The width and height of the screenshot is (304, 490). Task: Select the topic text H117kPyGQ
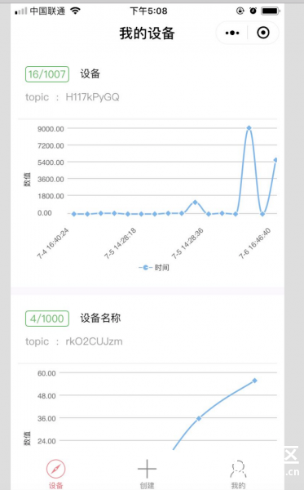click(x=92, y=97)
